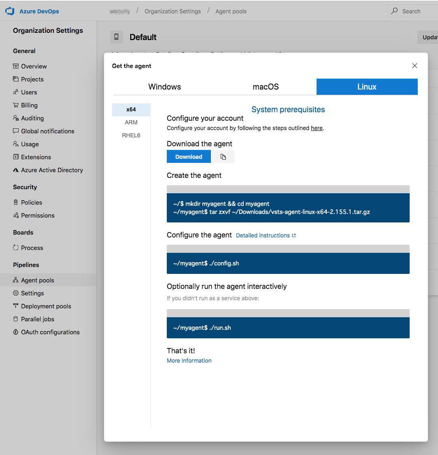Click the Agent pools breadcrumb
Image resolution: width=438 pixels, height=455 pixels.
point(231,11)
